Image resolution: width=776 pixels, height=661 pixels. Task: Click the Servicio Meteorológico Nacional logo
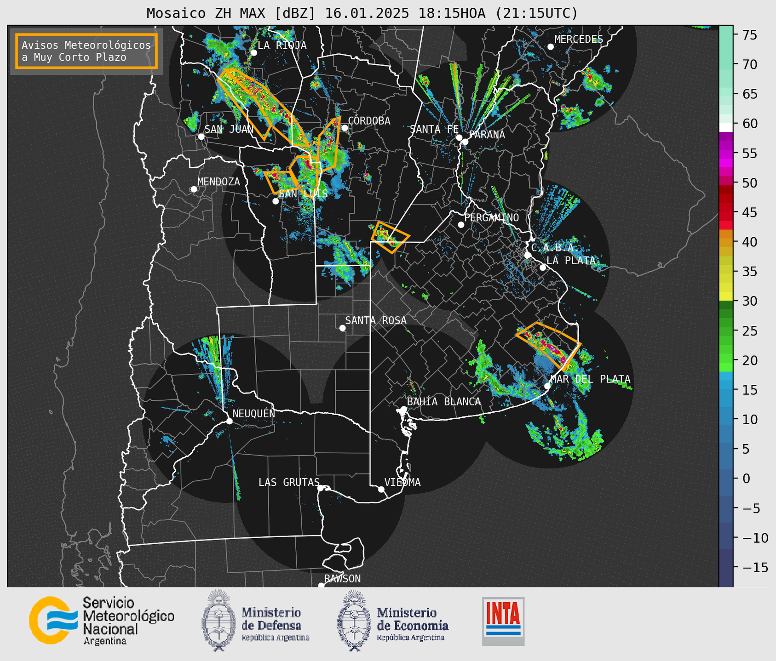pyautogui.click(x=102, y=621)
